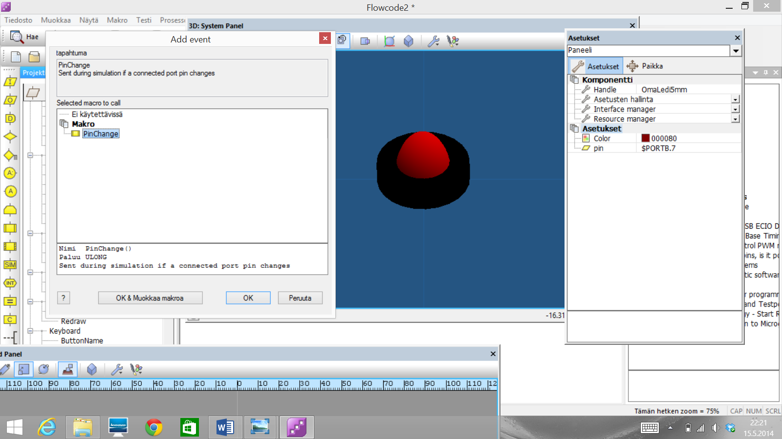Switch to the Paikka tab

click(645, 66)
